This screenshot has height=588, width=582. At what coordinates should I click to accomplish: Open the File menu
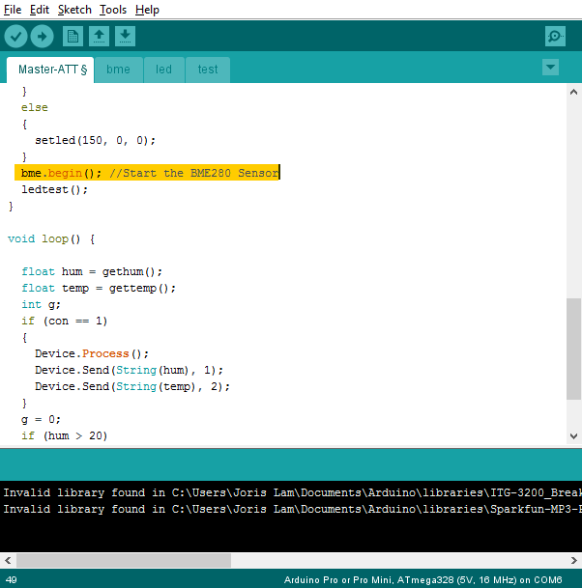point(13,10)
